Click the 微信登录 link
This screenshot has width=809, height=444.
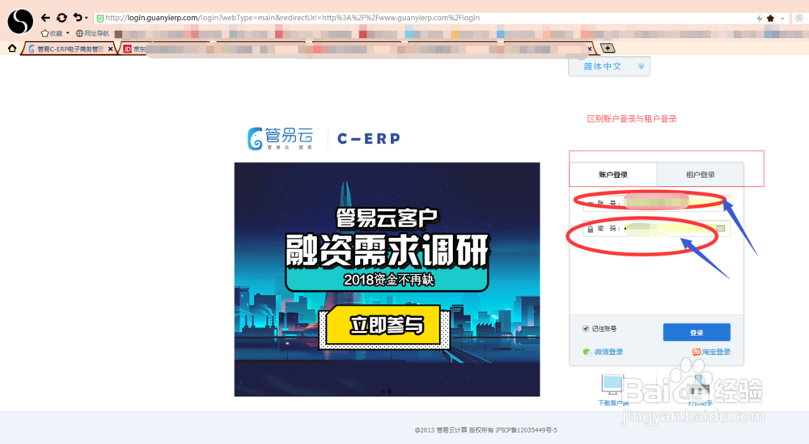[608, 352]
